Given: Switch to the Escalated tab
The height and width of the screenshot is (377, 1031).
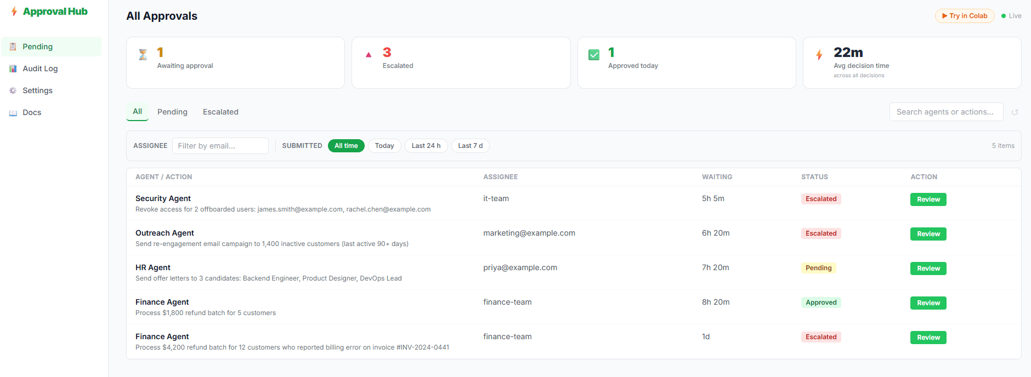Looking at the screenshot, I should (x=220, y=112).
